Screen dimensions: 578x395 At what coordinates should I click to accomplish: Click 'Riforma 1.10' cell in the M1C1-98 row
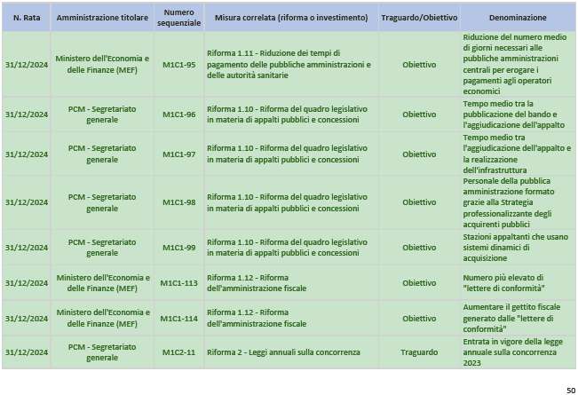coord(291,202)
